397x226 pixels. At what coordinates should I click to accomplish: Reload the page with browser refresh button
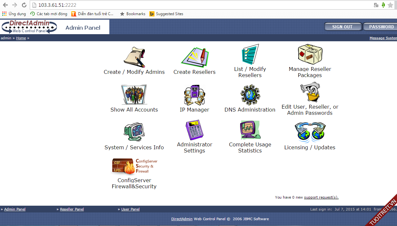point(24,5)
